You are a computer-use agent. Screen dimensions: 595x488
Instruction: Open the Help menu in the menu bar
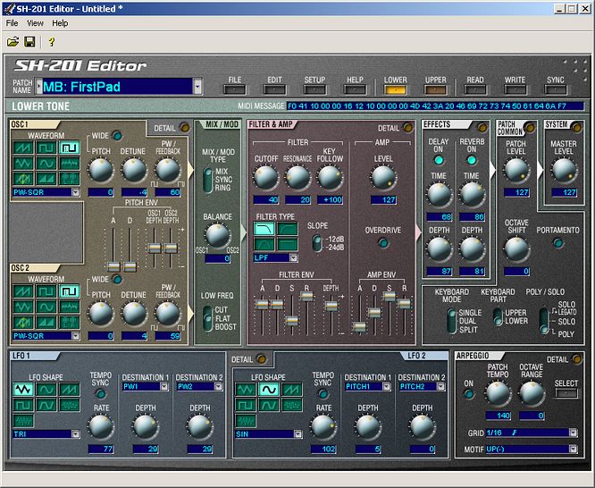tap(60, 23)
